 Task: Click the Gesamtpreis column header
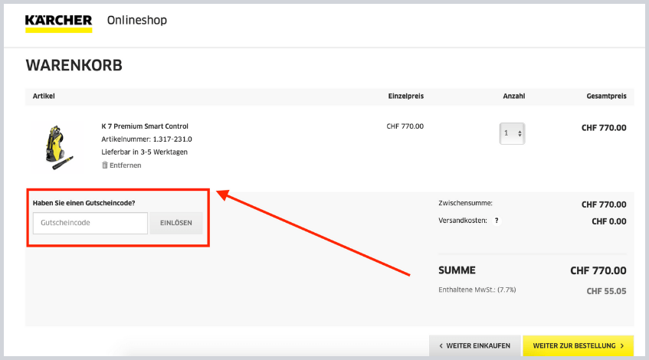pyautogui.click(x=606, y=97)
